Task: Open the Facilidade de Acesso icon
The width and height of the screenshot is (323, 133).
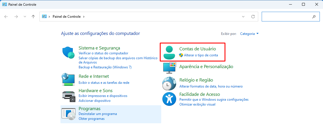Action: tap(169, 99)
